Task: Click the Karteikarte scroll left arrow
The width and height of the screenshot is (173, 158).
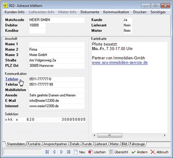Action: point(94,135)
